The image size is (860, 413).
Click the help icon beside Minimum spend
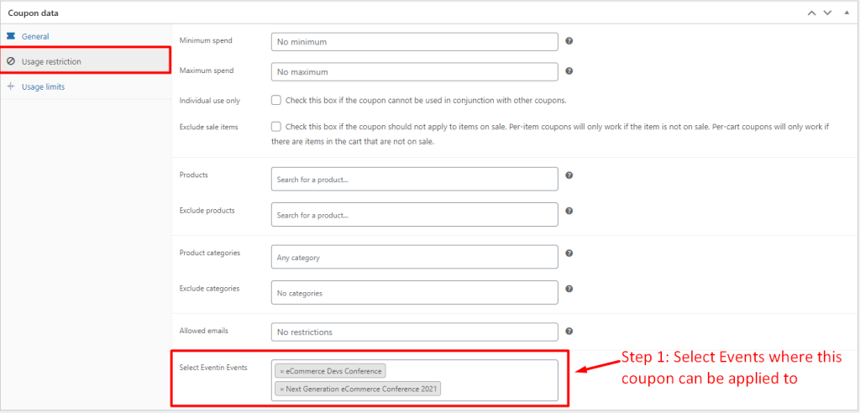coord(569,41)
